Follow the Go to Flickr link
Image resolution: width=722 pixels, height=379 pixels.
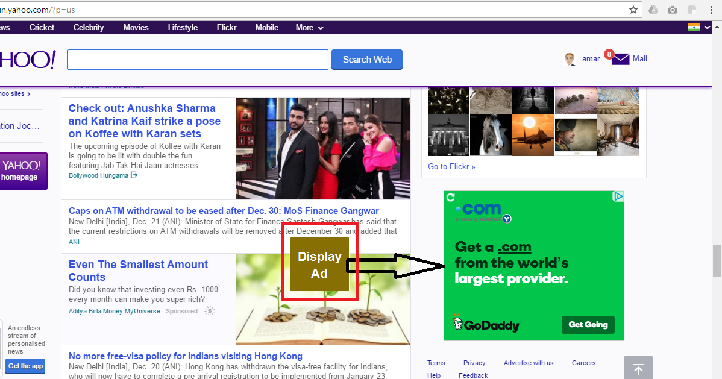pos(451,166)
